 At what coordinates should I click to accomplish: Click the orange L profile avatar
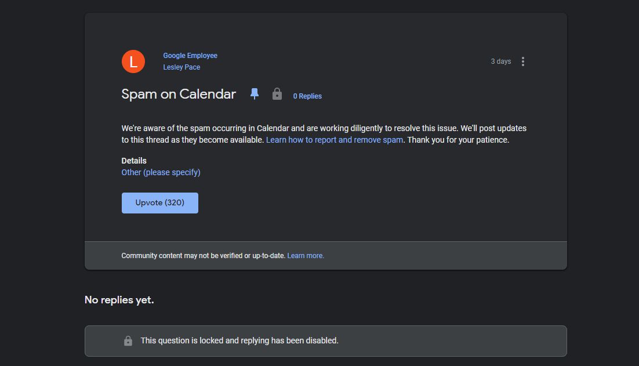(x=133, y=61)
